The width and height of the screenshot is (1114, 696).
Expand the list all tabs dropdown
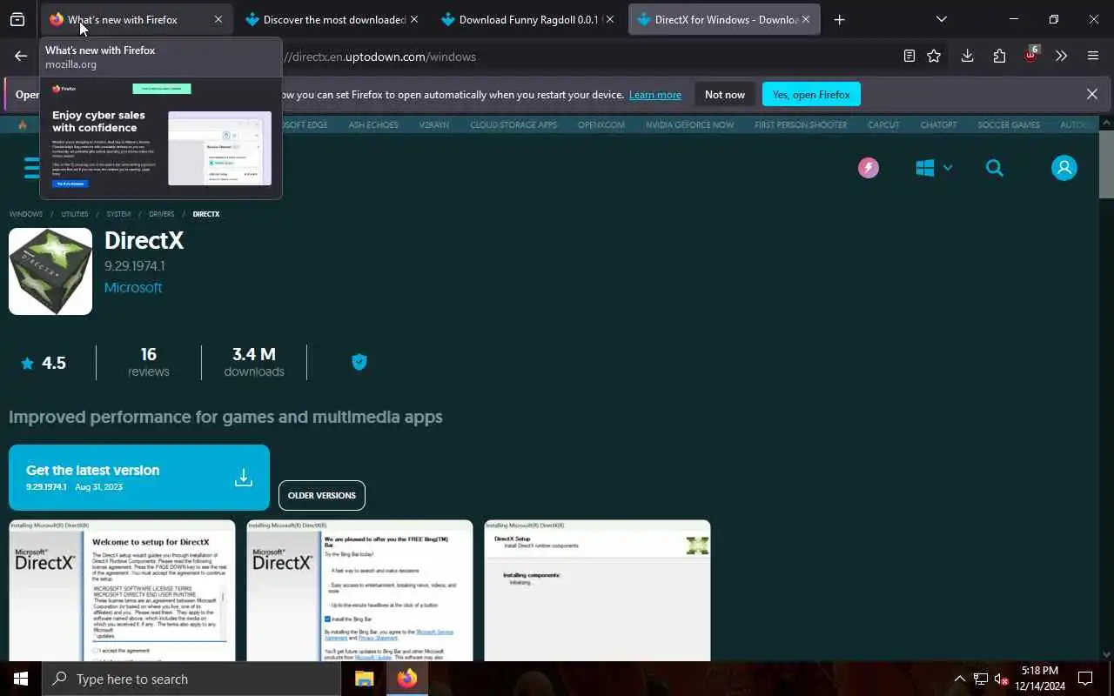point(942,19)
